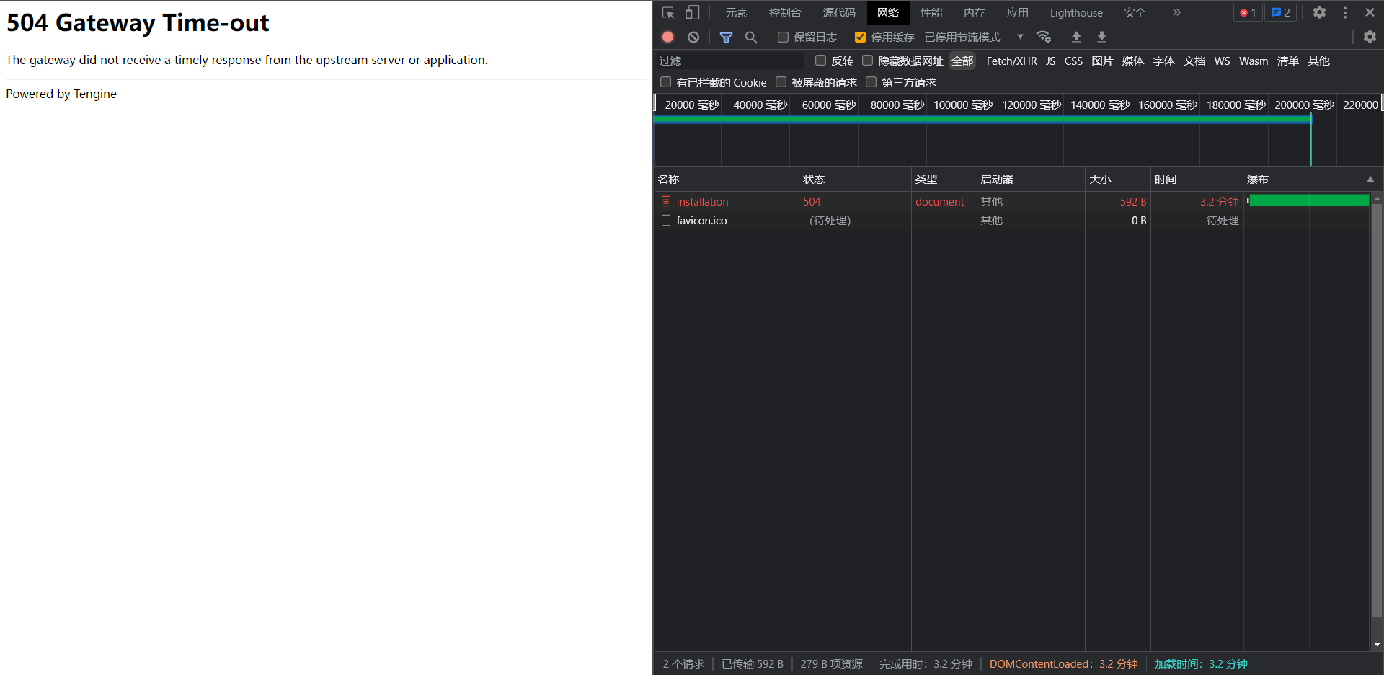Screen dimensions: 1384x675
Task: Switch to the Lighthouse tab
Action: pos(1075,12)
